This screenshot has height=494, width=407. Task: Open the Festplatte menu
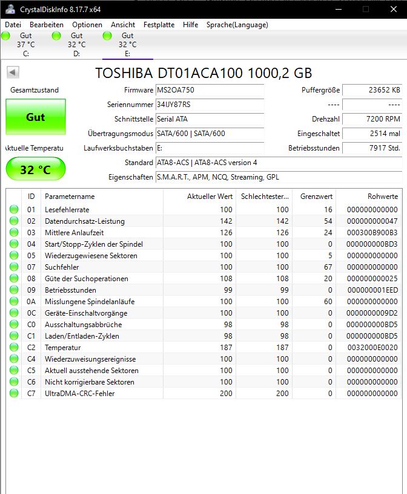tap(159, 25)
